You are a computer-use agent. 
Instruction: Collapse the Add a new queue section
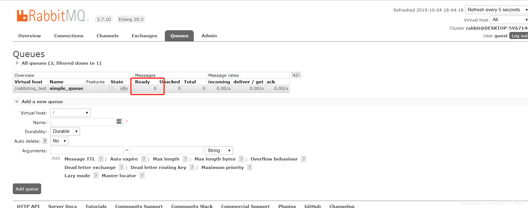point(39,101)
